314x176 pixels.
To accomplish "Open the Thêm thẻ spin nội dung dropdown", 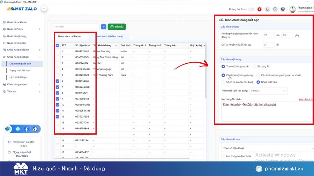I will click(268, 91).
